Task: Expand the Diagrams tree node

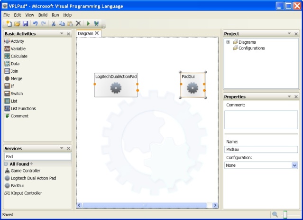Action: [x=228, y=42]
